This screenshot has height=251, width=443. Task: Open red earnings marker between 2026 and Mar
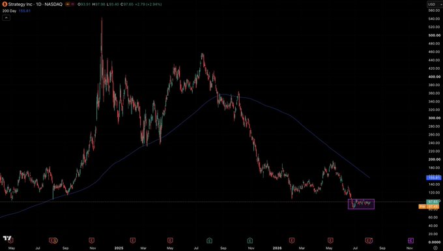tap(292, 241)
